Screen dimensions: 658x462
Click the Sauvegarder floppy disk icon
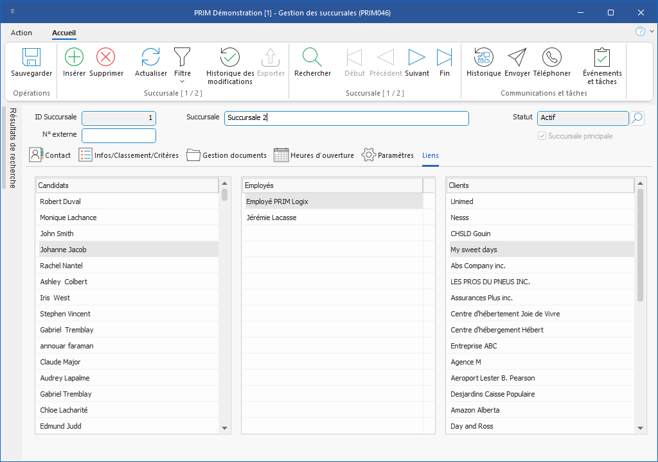point(31,58)
